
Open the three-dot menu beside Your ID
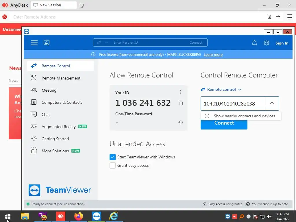(x=180, y=92)
